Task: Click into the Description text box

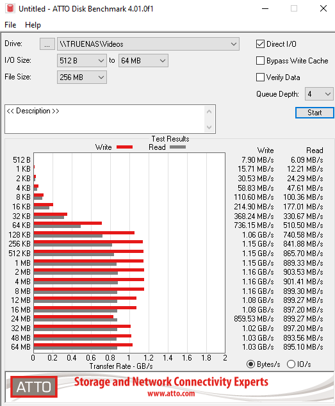Action: coord(105,119)
